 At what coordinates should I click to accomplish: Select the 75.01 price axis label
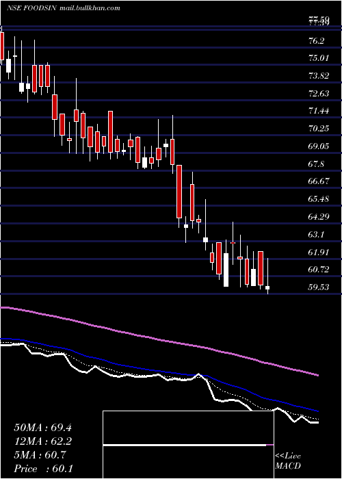[319, 58]
